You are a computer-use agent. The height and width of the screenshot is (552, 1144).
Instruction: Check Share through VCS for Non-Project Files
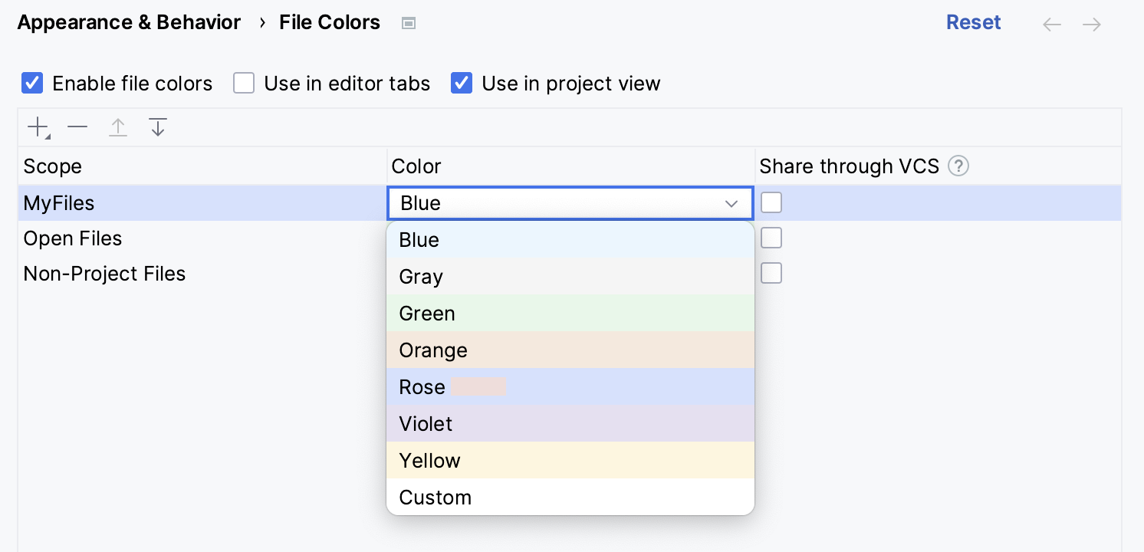click(771, 274)
